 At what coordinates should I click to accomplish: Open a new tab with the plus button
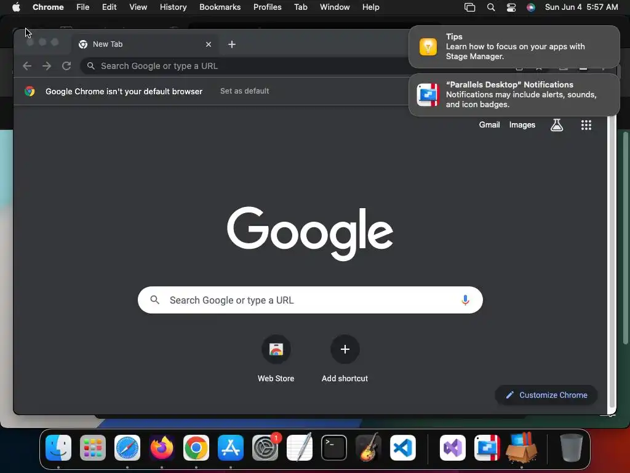point(232,44)
